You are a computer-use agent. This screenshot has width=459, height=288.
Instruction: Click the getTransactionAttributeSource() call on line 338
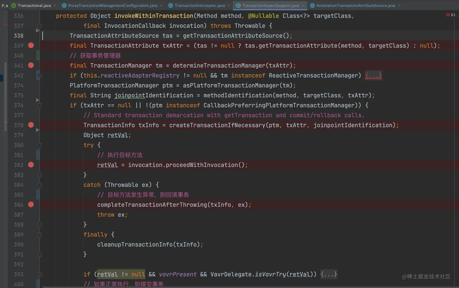[x=236, y=36]
